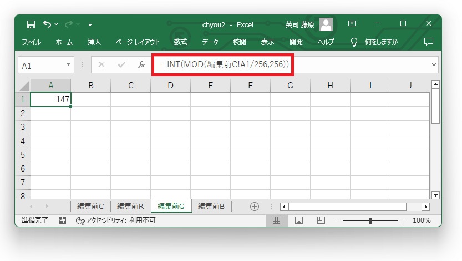The height and width of the screenshot is (261, 462).
Task: Open the 校閲 ribbon tab
Action: coord(239,42)
